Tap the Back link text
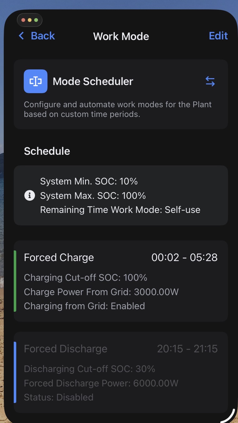Image resolution: width=238 pixels, height=423 pixels. (43, 36)
